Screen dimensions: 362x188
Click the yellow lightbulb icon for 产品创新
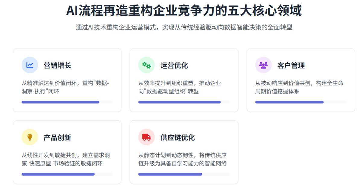point(30,137)
